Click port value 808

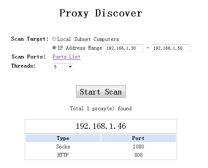point(138,155)
